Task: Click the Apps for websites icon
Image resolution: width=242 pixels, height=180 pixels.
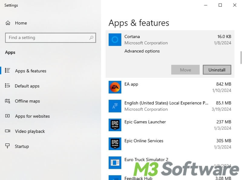Action: click(x=7, y=116)
